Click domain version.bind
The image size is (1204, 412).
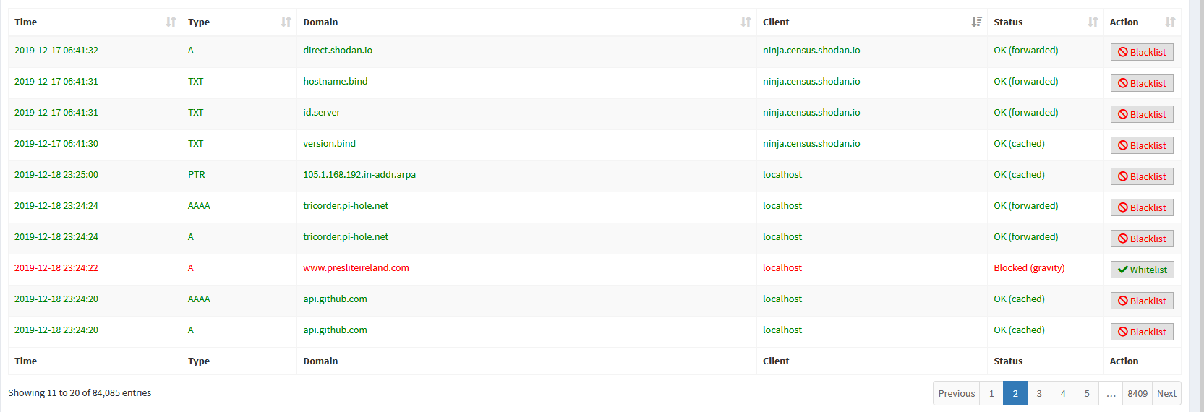pos(329,143)
